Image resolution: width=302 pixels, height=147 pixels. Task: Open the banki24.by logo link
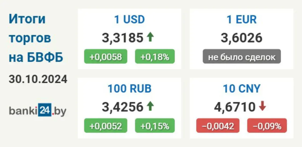point(38,111)
